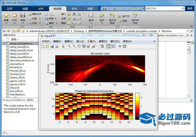
Task: Click the Run (运行) green arrow icon
Action: pyautogui.click(x=102, y=15)
